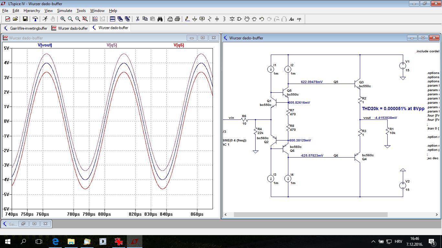This screenshot has width=442, height=248.
Task: Click the Open file folder icon
Action: coord(16,19)
